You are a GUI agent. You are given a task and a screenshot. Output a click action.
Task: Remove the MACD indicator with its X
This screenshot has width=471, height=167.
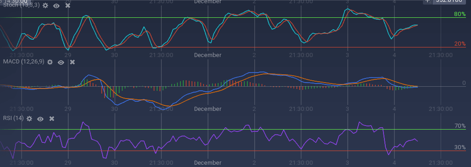pos(72,62)
